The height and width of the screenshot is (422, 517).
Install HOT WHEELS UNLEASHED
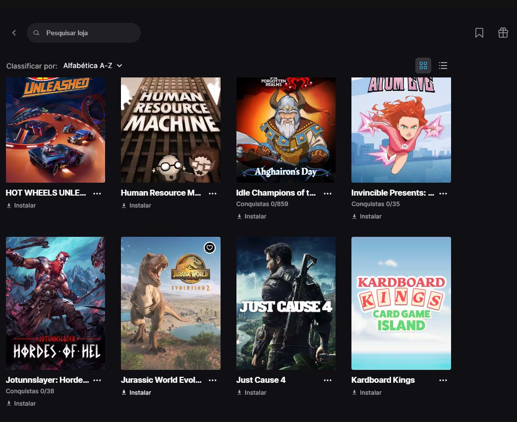(21, 206)
